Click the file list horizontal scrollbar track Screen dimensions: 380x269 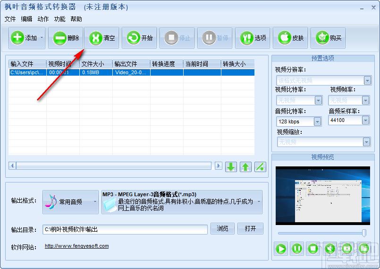[x=114, y=166]
